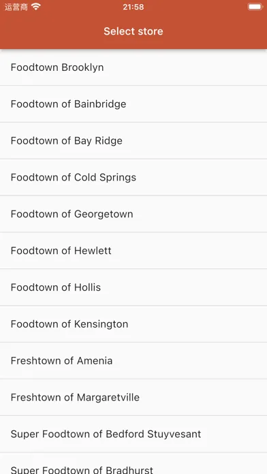Tap Foodtown of Hewlett
The height and width of the screenshot is (474, 267).
click(133, 251)
